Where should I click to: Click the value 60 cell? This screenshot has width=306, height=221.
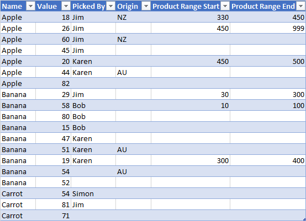[53, 39]
